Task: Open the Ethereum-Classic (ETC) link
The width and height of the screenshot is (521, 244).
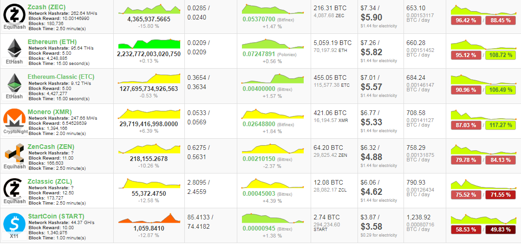Action: tap(61, 77)
